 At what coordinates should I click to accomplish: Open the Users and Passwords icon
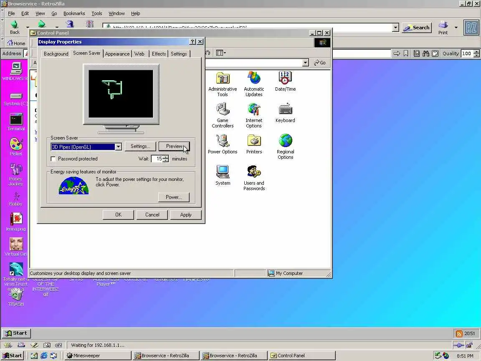[254, 178]
